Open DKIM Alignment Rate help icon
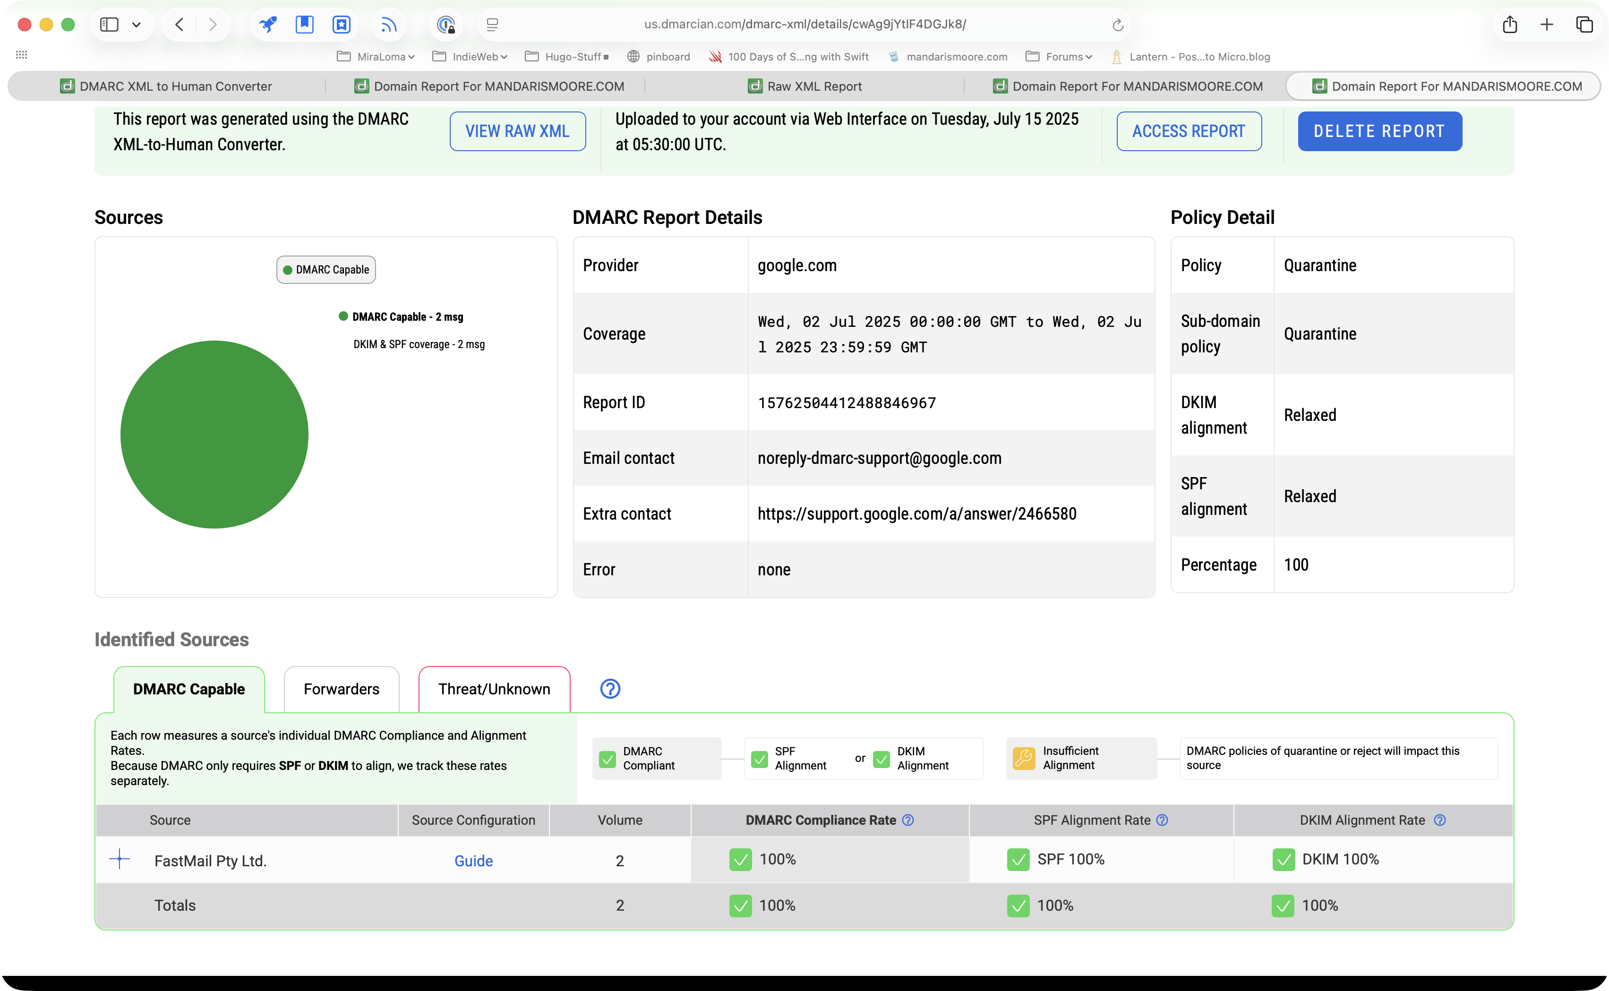This screenshot has width=1609, height=991. pyautogui.click(x=1440, y=820)
